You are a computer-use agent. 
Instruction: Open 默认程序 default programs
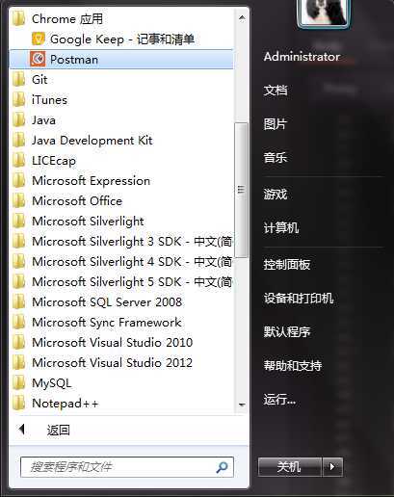tap(287, 331)
